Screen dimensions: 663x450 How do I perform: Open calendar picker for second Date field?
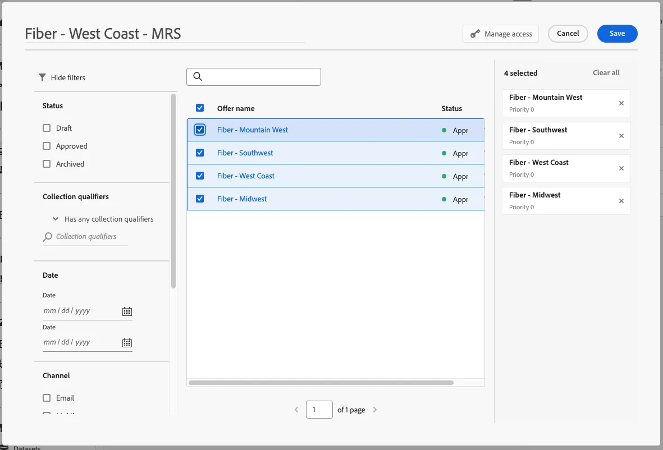tap(127, 343)
